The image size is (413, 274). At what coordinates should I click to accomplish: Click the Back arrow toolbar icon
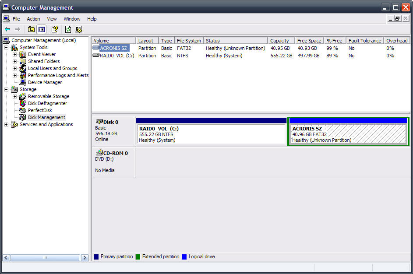(7, 29)
